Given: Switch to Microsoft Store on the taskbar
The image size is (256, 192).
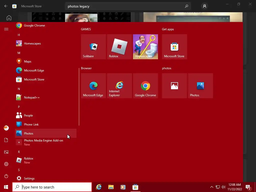Looking at the screenshot, I should pyautogui.click(x=135, y=187).
